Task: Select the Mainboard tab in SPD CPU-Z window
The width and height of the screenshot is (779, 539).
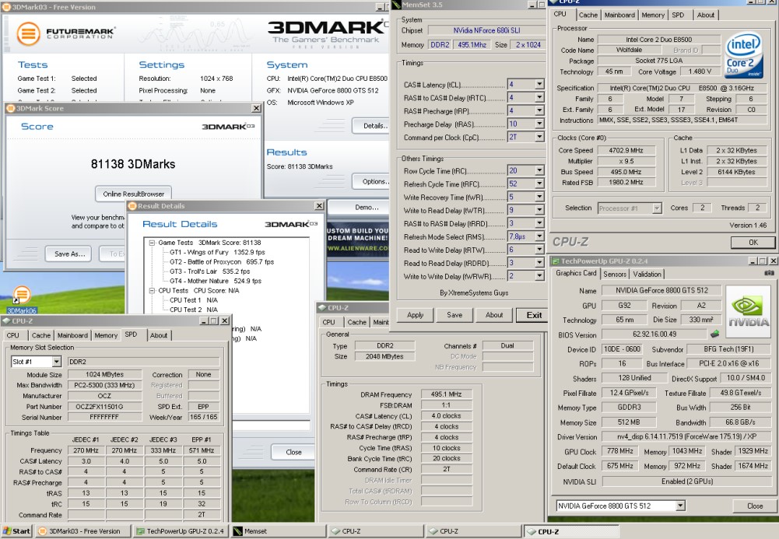Action: (x=72, y=335)
